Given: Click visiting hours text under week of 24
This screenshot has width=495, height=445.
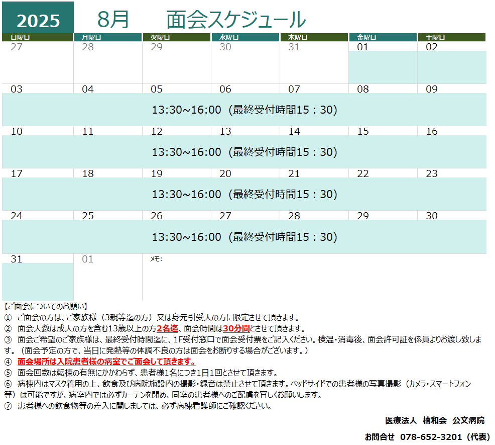Looking at the screenshot, I should coord(244,237).
